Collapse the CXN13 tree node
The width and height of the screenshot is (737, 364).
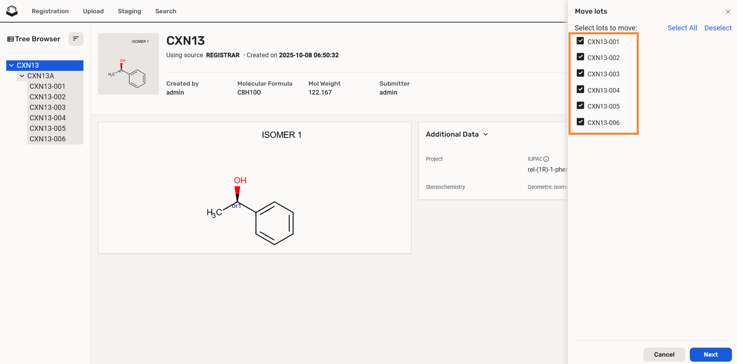point(12,65)
